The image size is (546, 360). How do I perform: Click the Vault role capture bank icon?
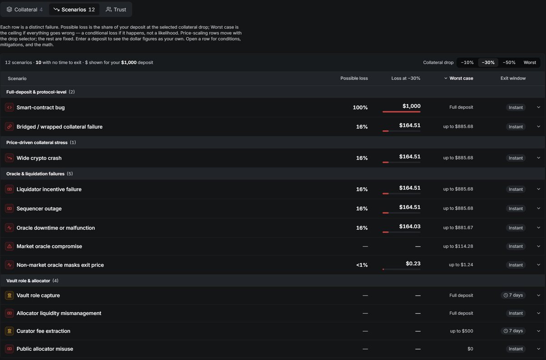(9, 295)
